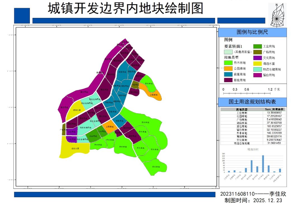
Task: Select the Sum_用地面积 column header in table
Action: pos(274,109)
